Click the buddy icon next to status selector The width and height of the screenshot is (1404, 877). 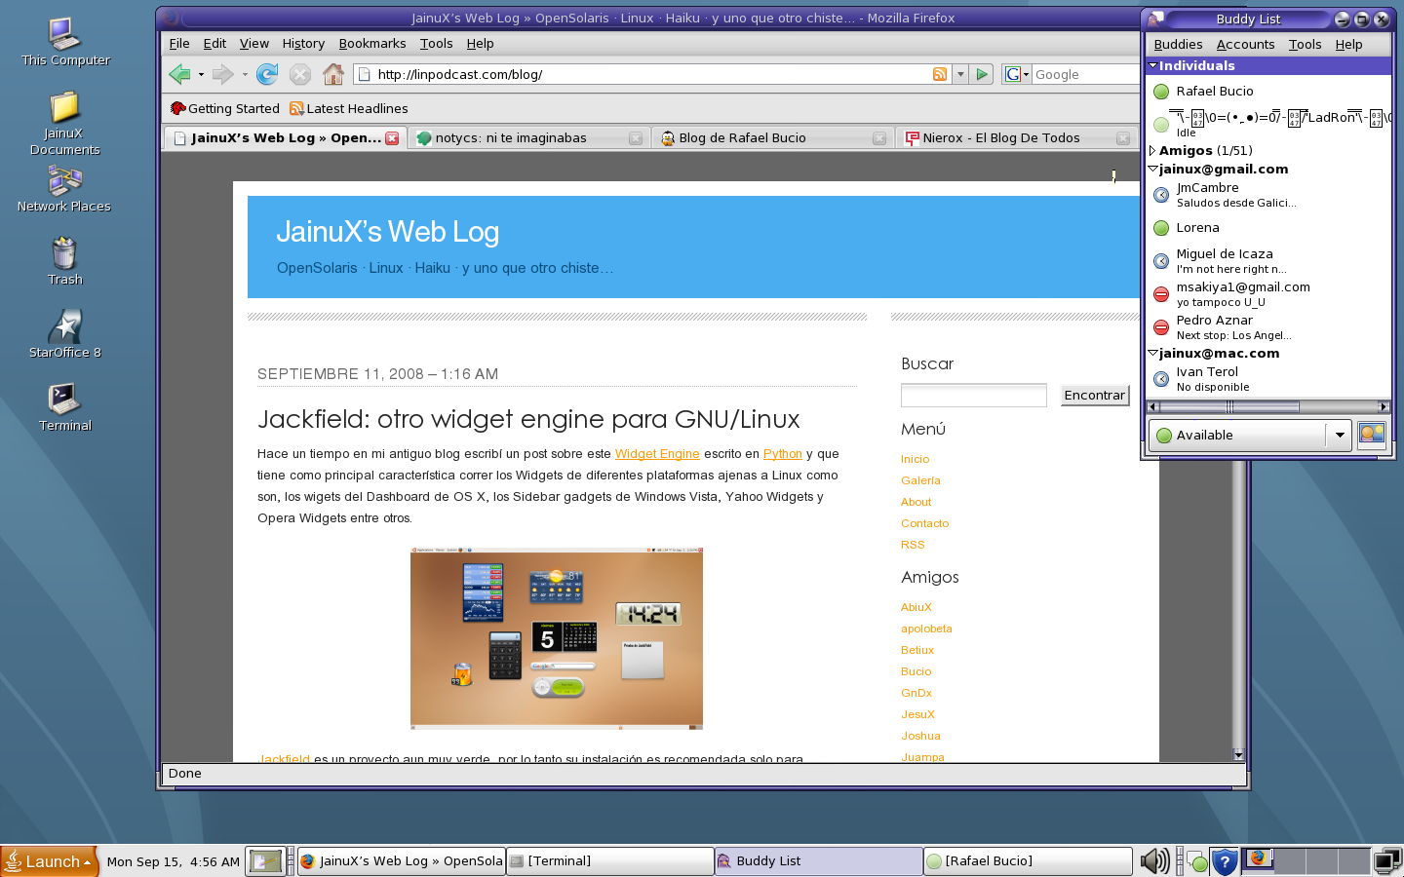[x=1371, y=435]
